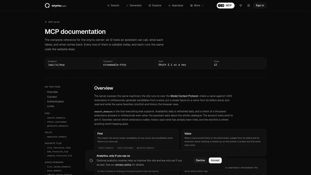The width and height of the screenshot is (311, 175).
Task: Open the Explore nav item
Action: pyautogui.click(x=155, y=5)
